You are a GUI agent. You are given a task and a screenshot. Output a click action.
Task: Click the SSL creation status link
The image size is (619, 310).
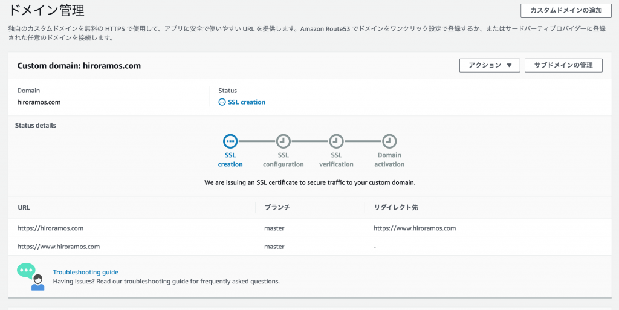247,102
